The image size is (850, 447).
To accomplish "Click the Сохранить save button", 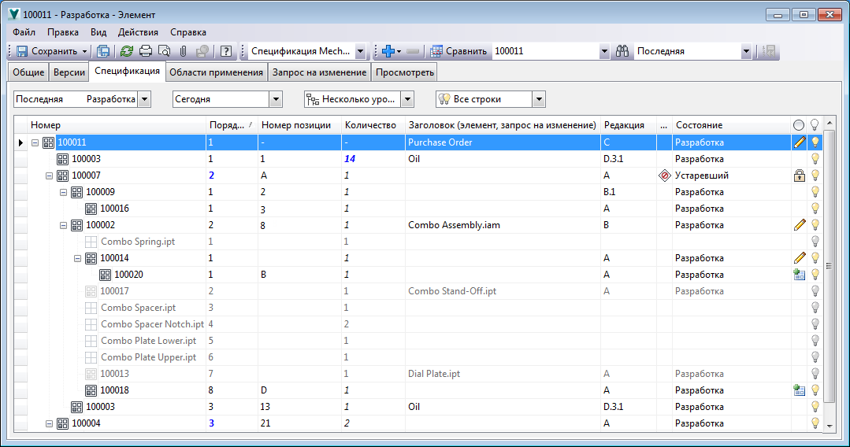I will click(46, 51).
